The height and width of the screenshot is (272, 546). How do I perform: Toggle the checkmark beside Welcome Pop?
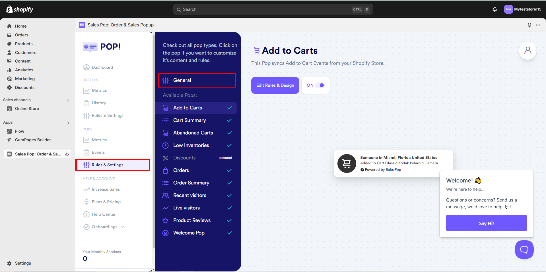(229, 233)
